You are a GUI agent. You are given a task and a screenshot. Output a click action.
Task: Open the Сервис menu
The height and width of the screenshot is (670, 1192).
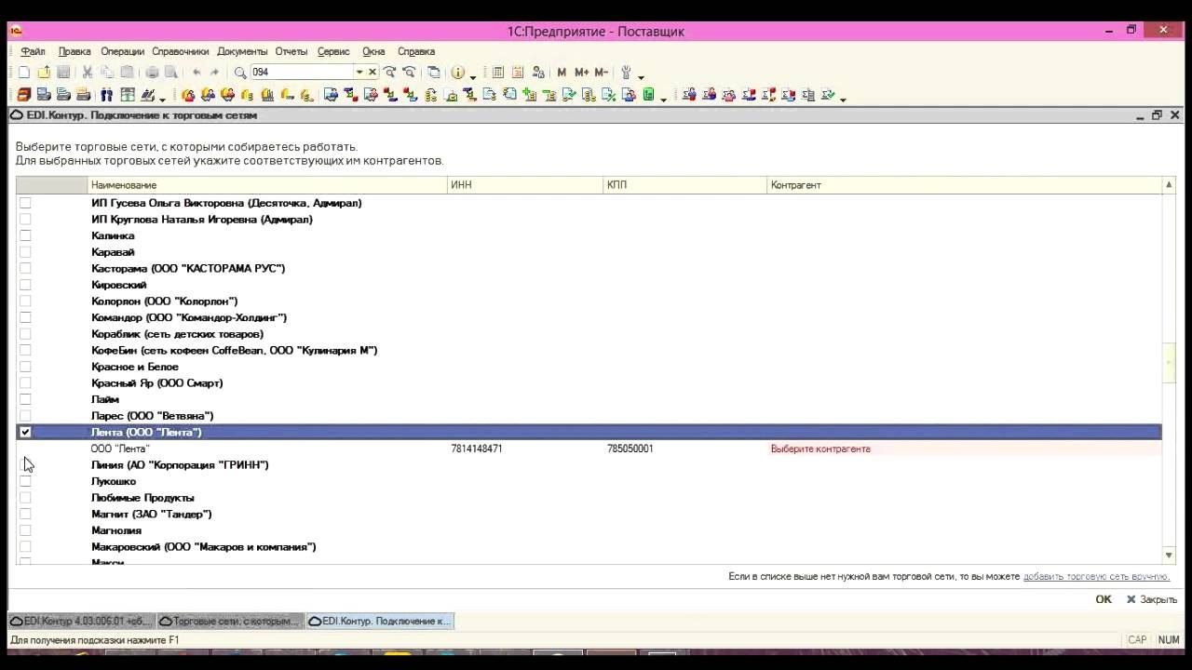click(333, 51)
